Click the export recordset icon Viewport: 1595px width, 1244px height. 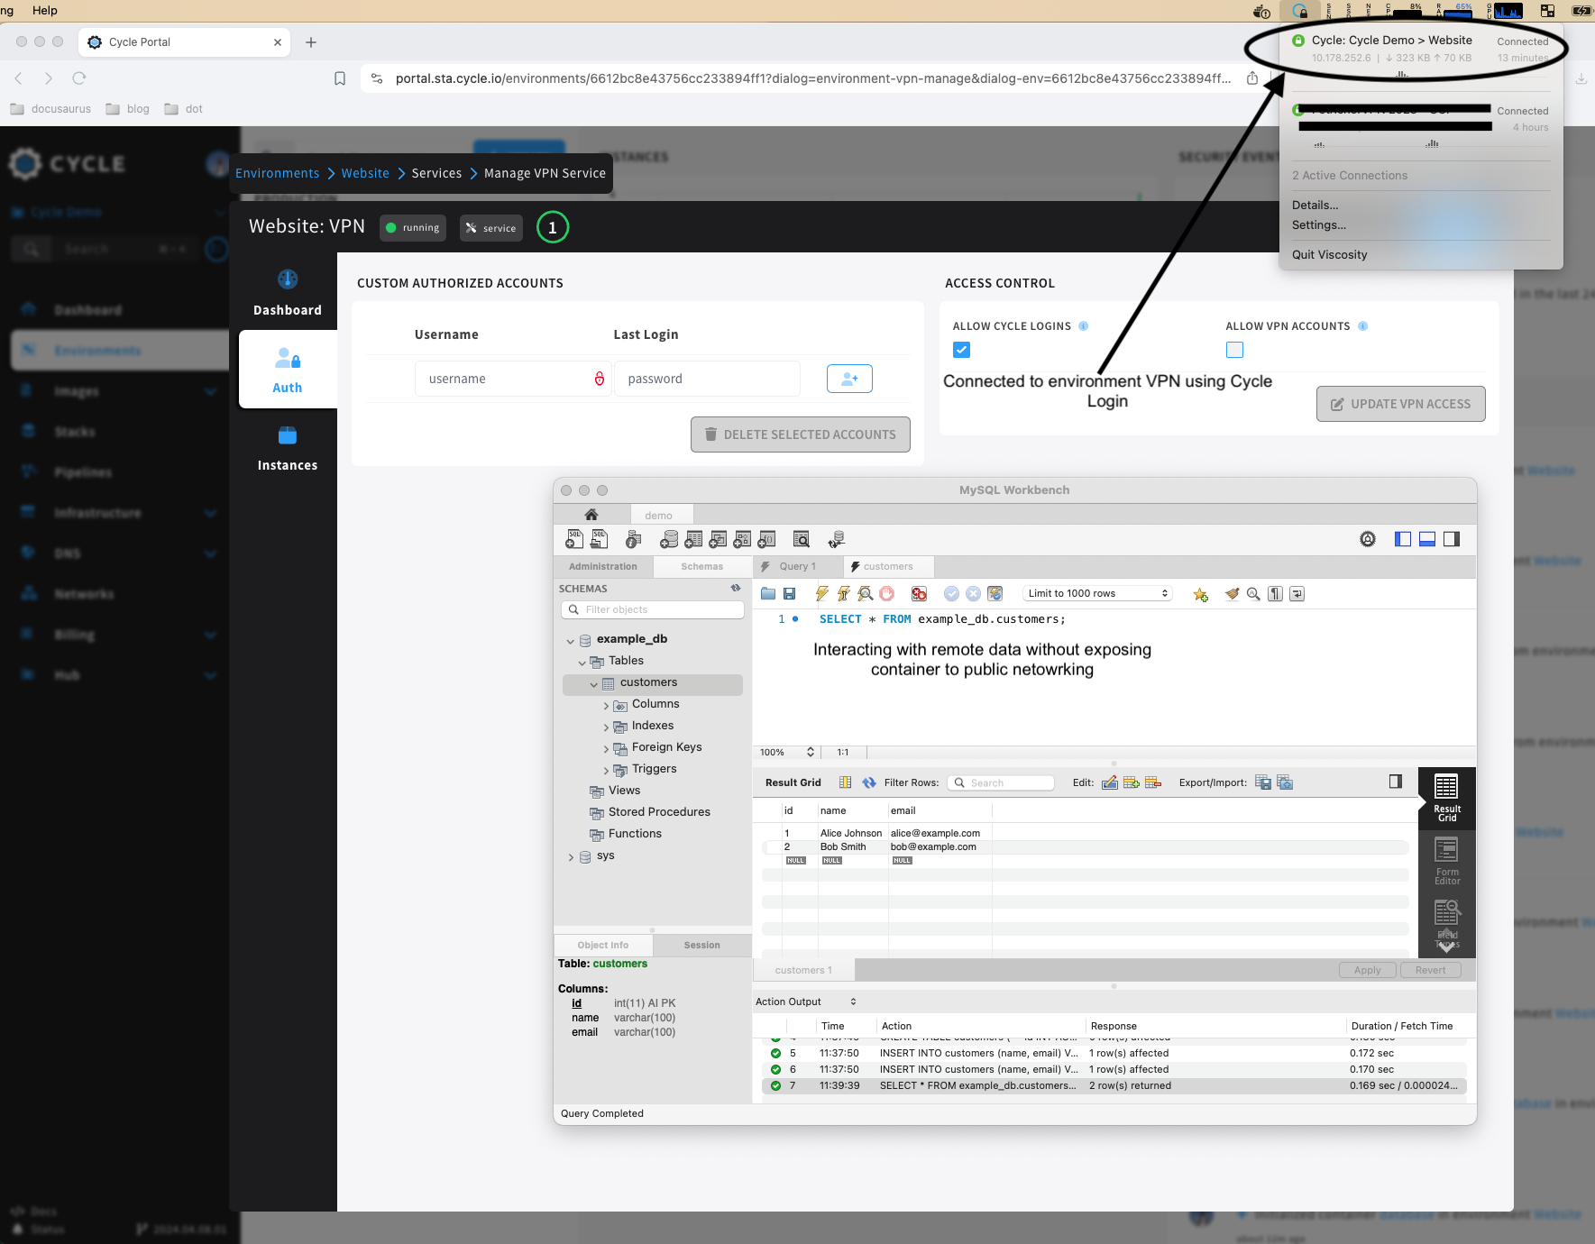click(1263, 782)
